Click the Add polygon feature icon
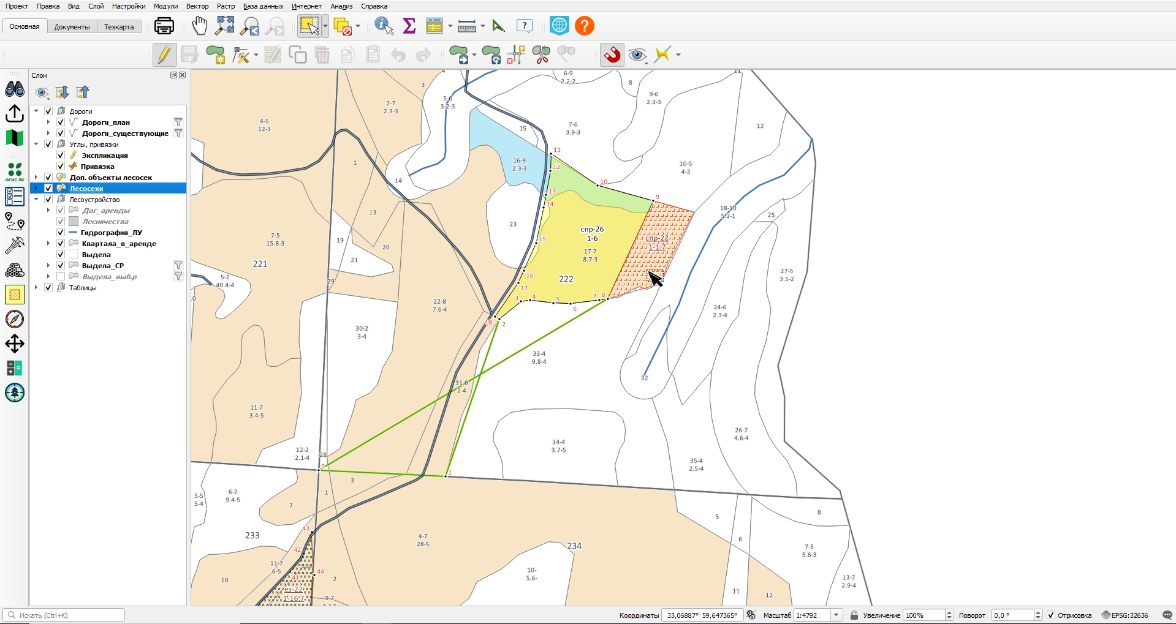This screenshot has height=624, width=1176. pyautogui.click(x=215, y=55)
